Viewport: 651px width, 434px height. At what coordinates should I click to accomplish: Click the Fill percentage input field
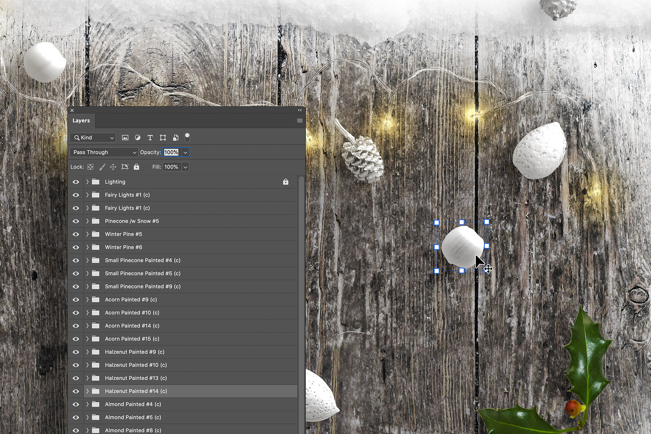171,167
